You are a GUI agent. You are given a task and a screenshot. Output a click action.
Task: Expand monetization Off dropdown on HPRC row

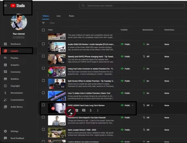(x=152, y=105)
